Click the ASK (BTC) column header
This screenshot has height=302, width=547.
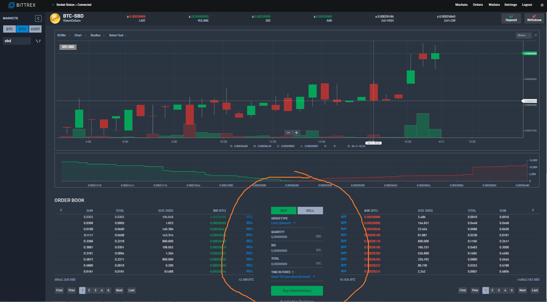(x=371, y=211)
